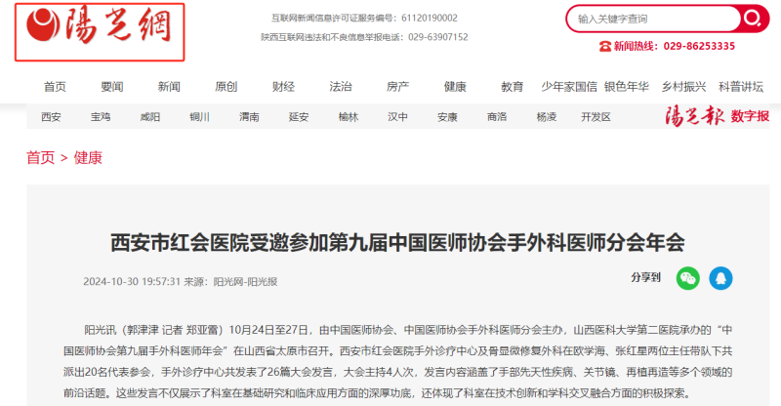The width and height of the screenshot is (781, 406).
Task: Select the 榆林 city tab
Action: pyautogui.click(x=349, y=117)
